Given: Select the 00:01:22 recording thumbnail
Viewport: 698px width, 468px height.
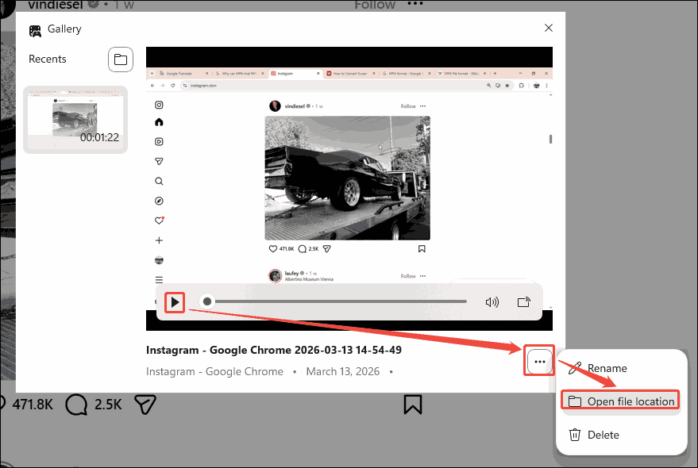Looking at the screenshot, I should [75, 120].
